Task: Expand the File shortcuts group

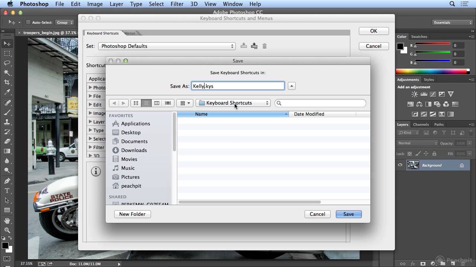Action: tap(90, 96)
